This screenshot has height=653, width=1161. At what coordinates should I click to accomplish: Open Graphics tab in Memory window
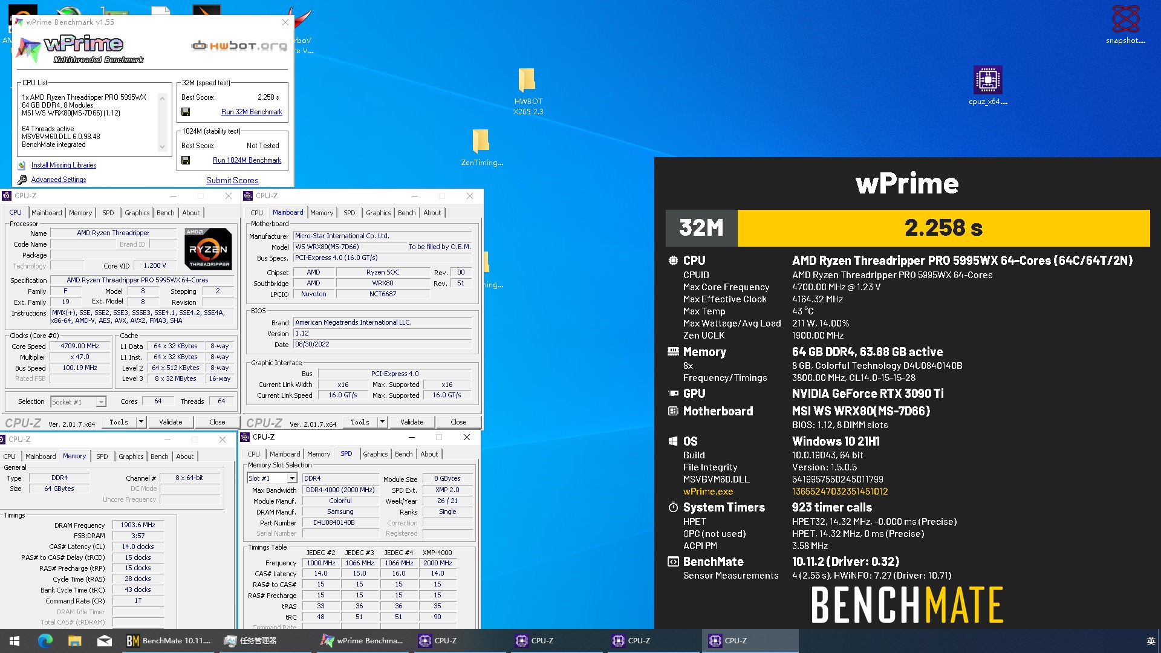click(x=131, y=456)
